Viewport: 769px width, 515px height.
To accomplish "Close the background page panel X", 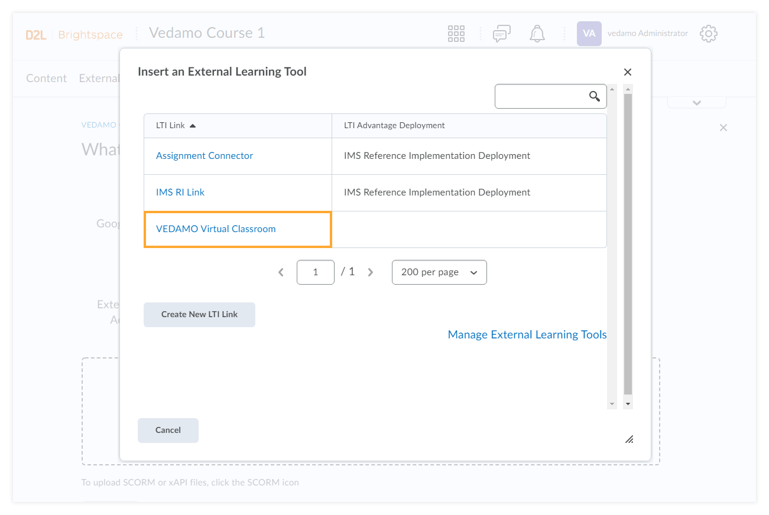I will pos(723,128).
